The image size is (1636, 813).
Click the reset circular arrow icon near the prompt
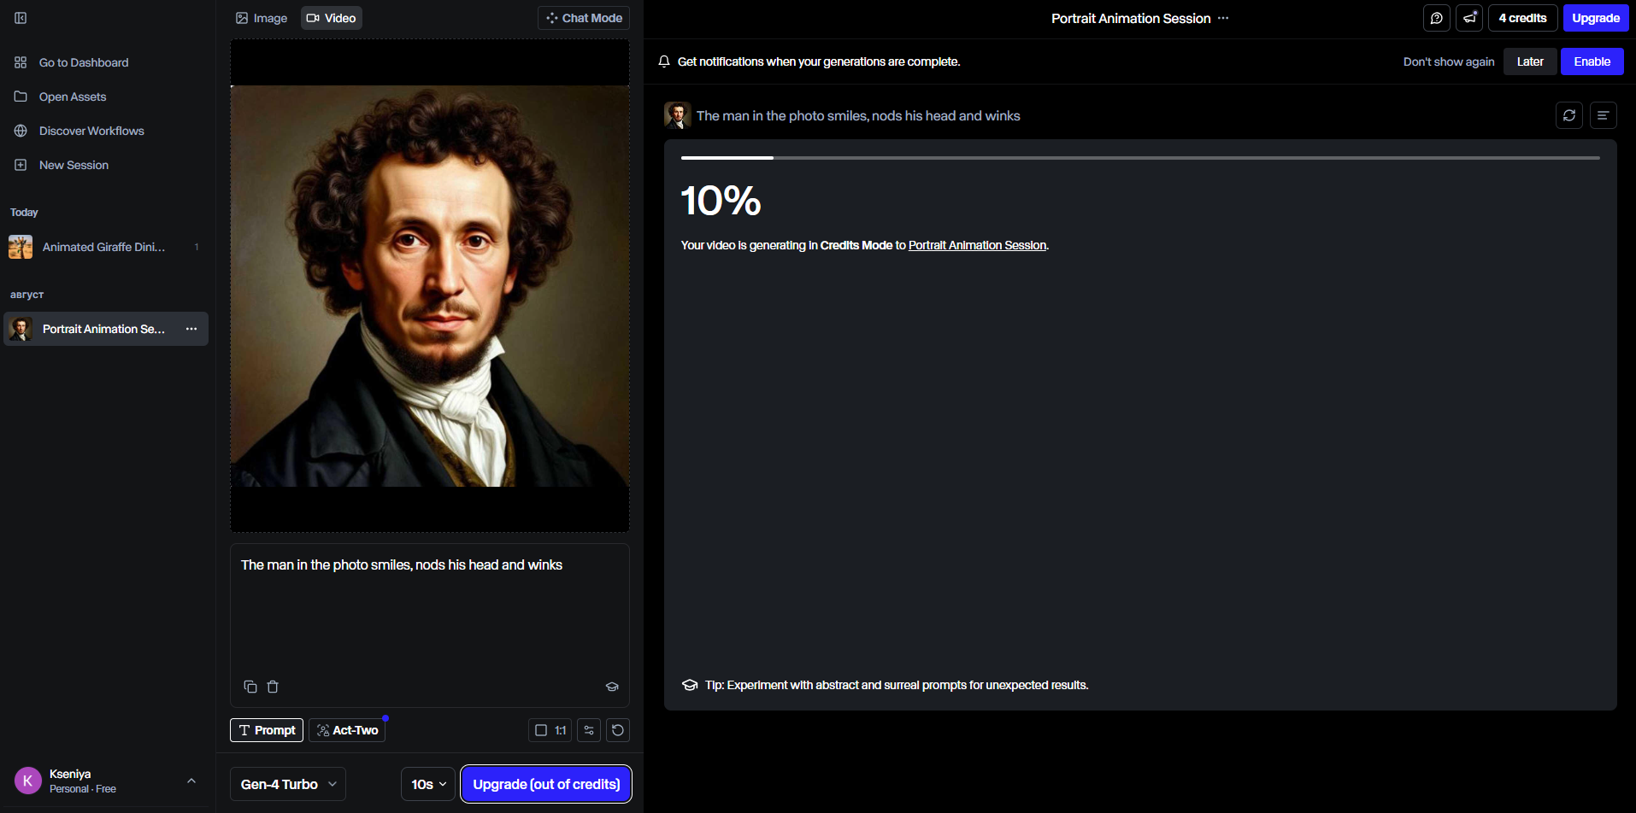pyautogui.click(x=618, y=730)
